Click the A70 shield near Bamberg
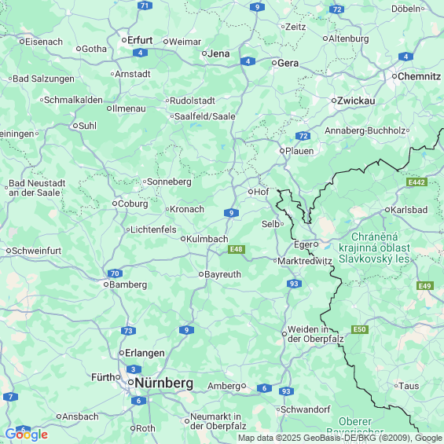 point(115,273)
